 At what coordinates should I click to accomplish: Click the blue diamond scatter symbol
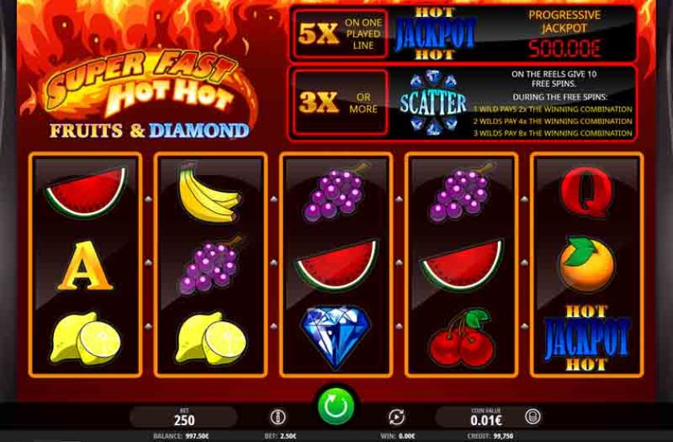335,338
